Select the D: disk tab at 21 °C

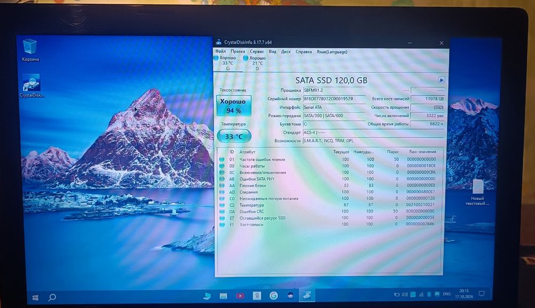coord(257,63)
